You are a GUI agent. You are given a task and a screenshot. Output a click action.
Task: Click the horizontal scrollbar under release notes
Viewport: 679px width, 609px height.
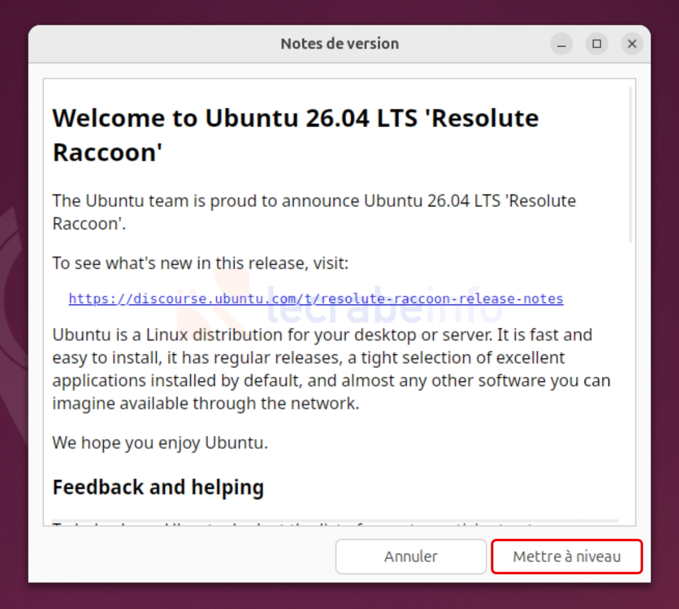tap(335, 521)
